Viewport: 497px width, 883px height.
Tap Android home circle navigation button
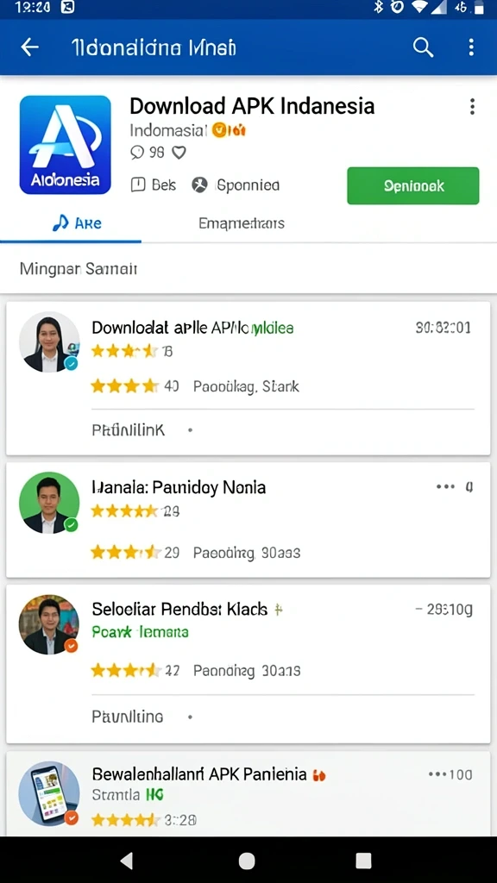point(247,861)
